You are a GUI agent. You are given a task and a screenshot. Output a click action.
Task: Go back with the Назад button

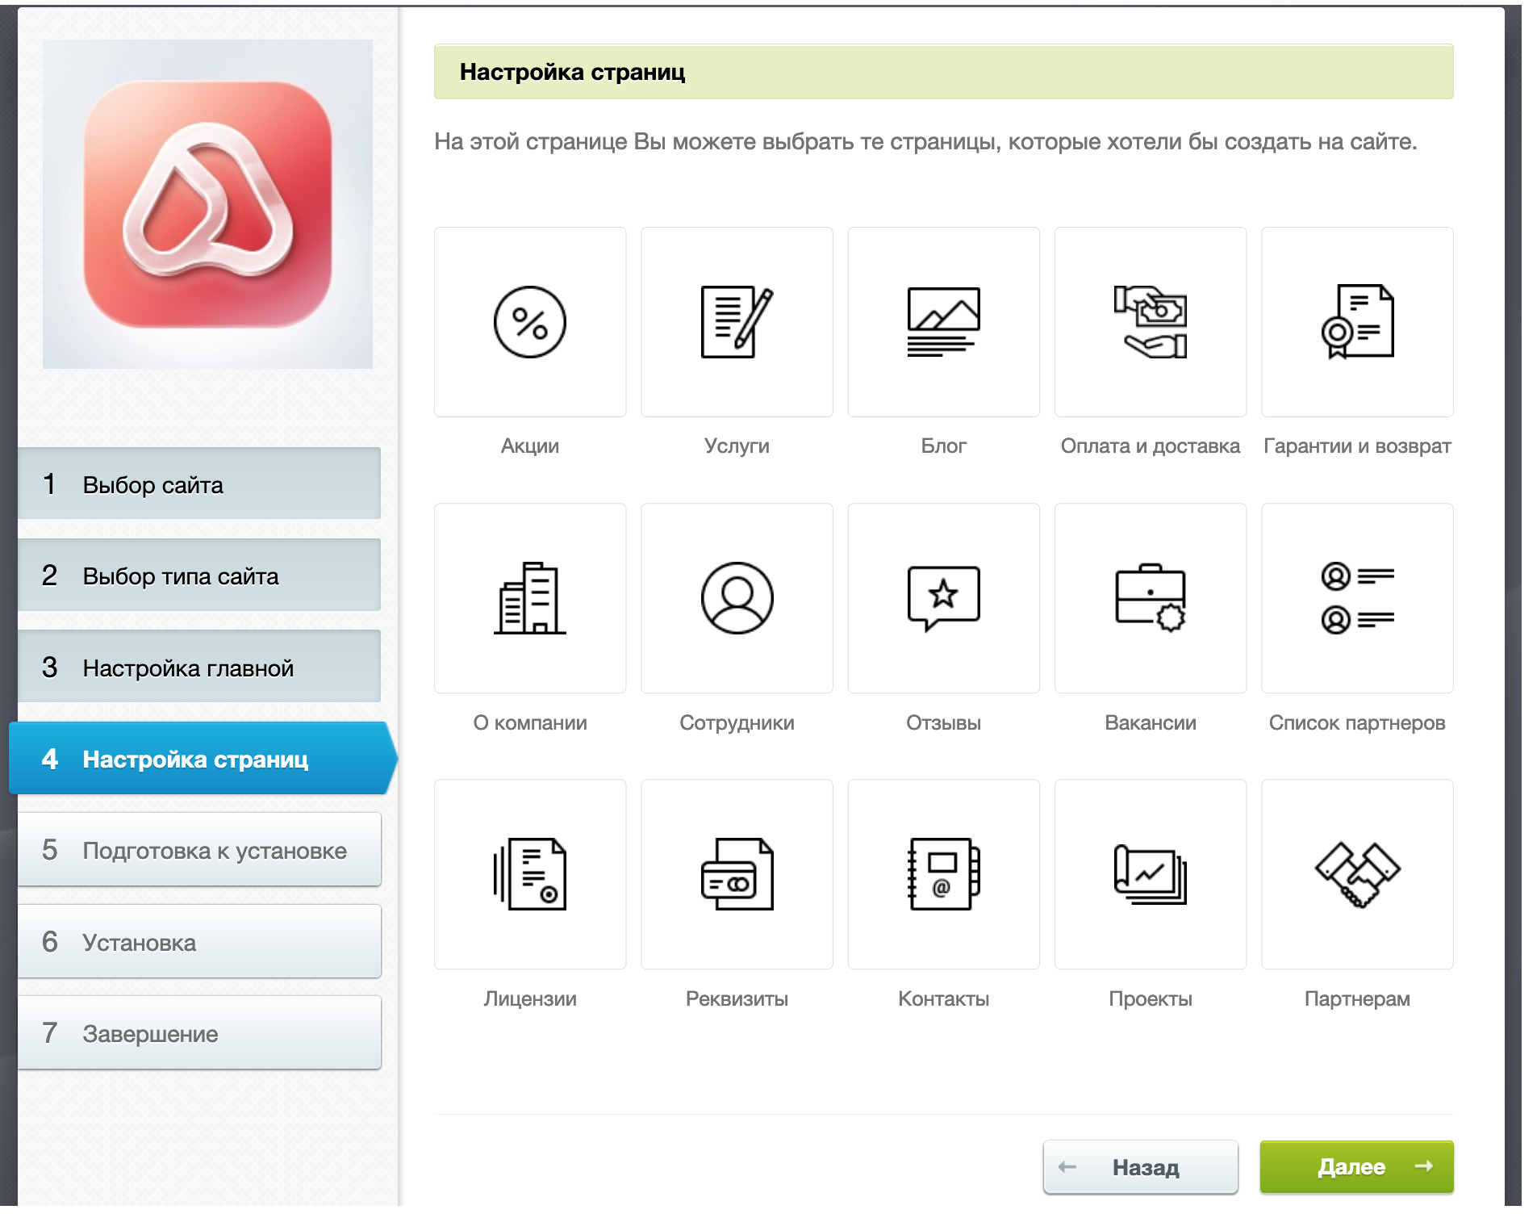tap(1140, 1167)
